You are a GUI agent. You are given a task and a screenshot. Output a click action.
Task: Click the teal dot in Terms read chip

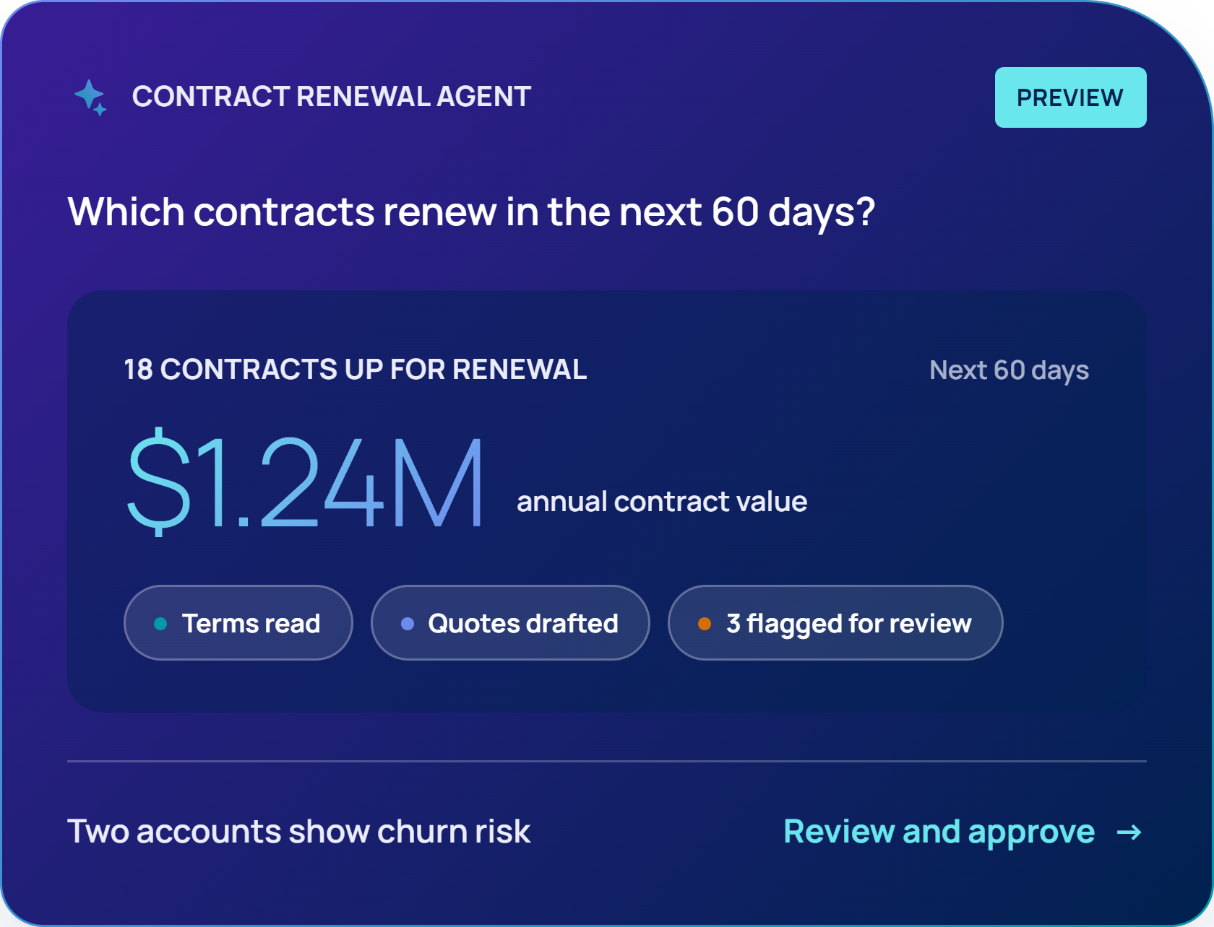click(160, 624)
